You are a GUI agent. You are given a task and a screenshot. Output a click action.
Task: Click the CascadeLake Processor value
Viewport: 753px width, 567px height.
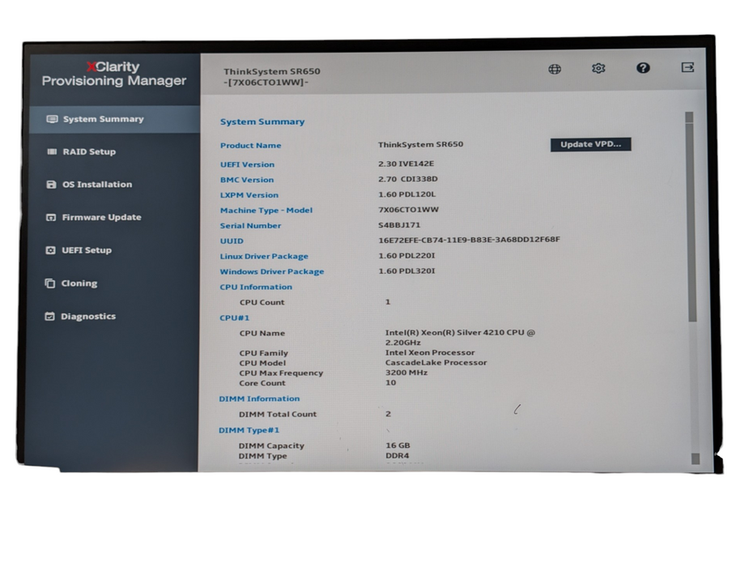pos(436,363)
